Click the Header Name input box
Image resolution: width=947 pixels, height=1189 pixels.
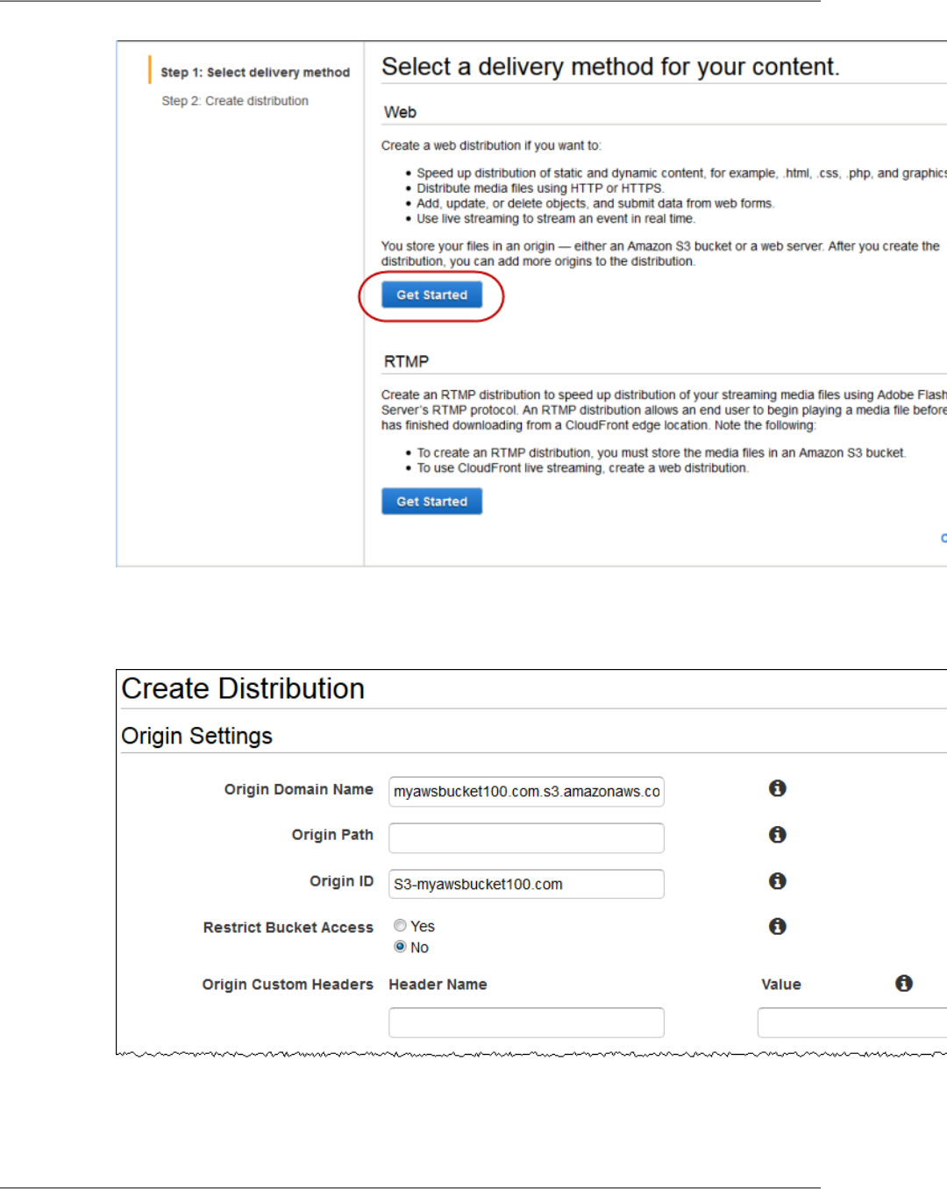(x=526, y=1022)
